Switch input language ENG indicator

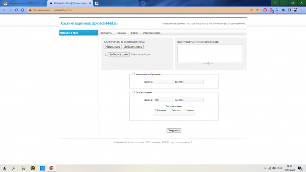280,168
